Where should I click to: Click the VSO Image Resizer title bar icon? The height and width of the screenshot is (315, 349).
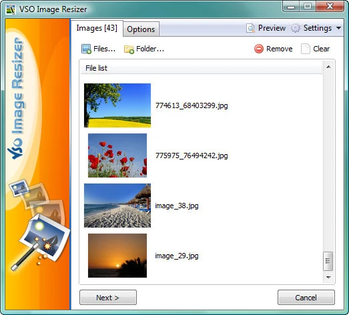click(11, 9)
